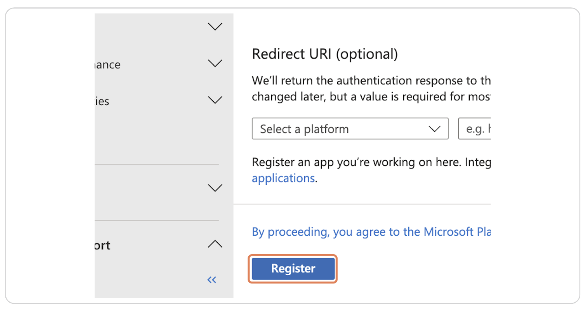Click the Register button

coord(292,268)
